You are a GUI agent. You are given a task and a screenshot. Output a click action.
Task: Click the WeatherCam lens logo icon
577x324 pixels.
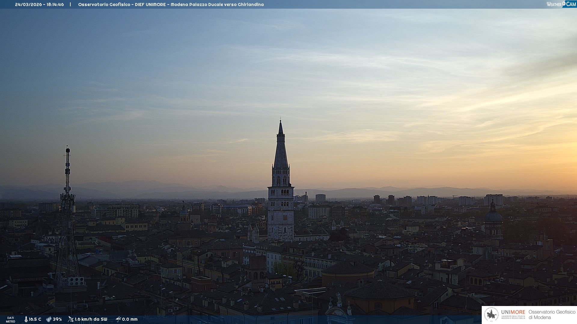tap(564, 3)
